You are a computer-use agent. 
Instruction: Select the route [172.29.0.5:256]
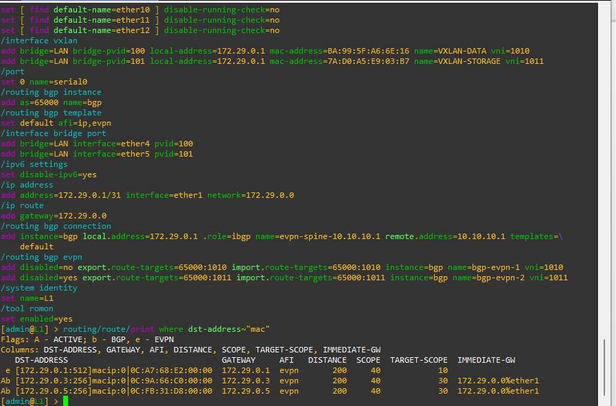[x=55, y=390]
